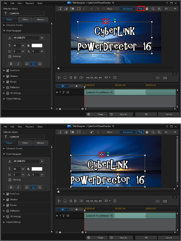
Task: Toggle TV safe zone icon in upper window
Action: (165, 78)
